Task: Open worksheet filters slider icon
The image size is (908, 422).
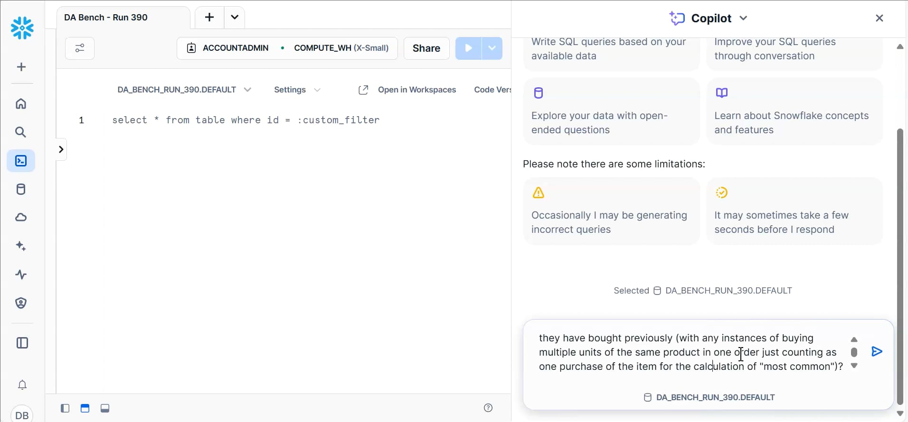Action: click(80, 48)
